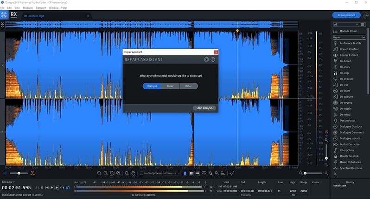Image resolution: width=370 pixels, height=199 pixels.
Task: Click the zoom in time icon
Action: 99,174
